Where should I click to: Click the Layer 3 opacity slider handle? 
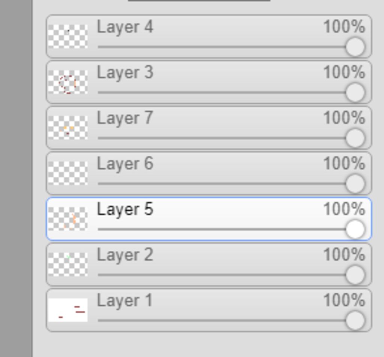(x=355, y=92)
